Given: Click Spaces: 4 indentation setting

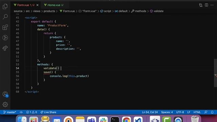Looking at the screenshot, I should 167,112.
